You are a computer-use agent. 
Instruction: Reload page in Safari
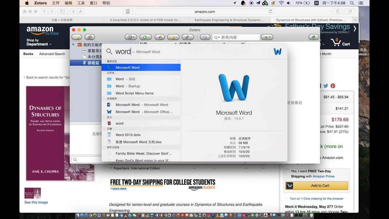click(270, 12)
